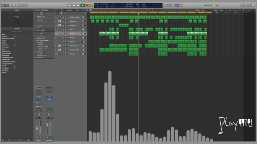Show the Smart Controls pane

pos(18,5)
